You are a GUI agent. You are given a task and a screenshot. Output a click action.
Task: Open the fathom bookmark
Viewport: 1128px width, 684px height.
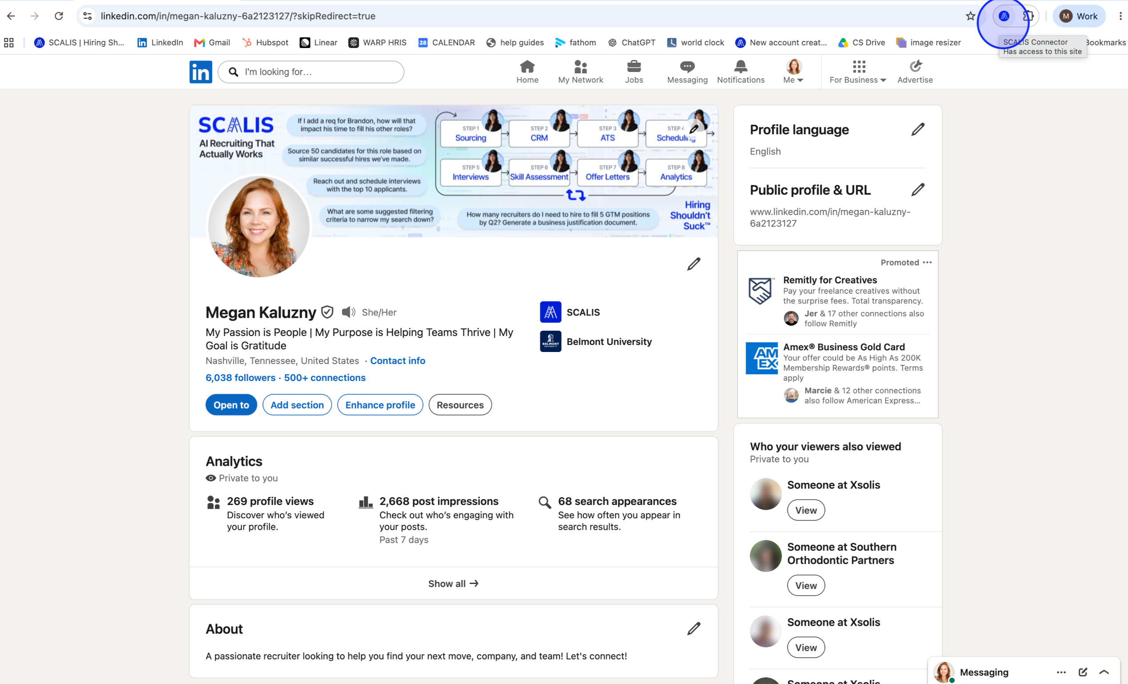575,43
